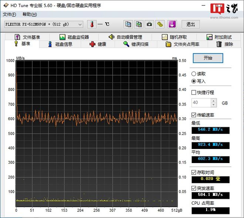Screen dimensions: 244x218
Task: Click the purple download arrow icon
Action: 172,24
